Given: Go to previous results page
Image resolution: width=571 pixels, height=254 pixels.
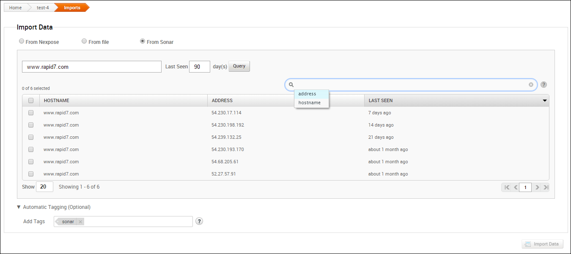Looking at the screenshot, I should 516,187.
